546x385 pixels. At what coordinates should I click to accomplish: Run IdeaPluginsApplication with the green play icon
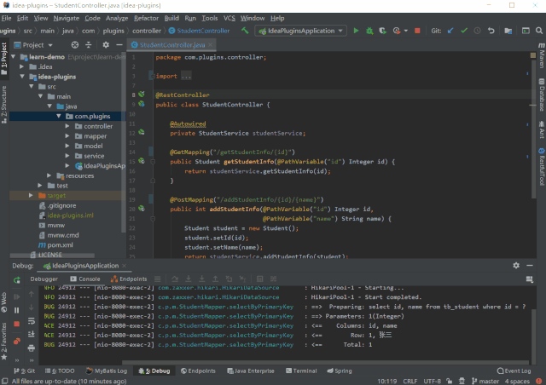coord(355,31)
